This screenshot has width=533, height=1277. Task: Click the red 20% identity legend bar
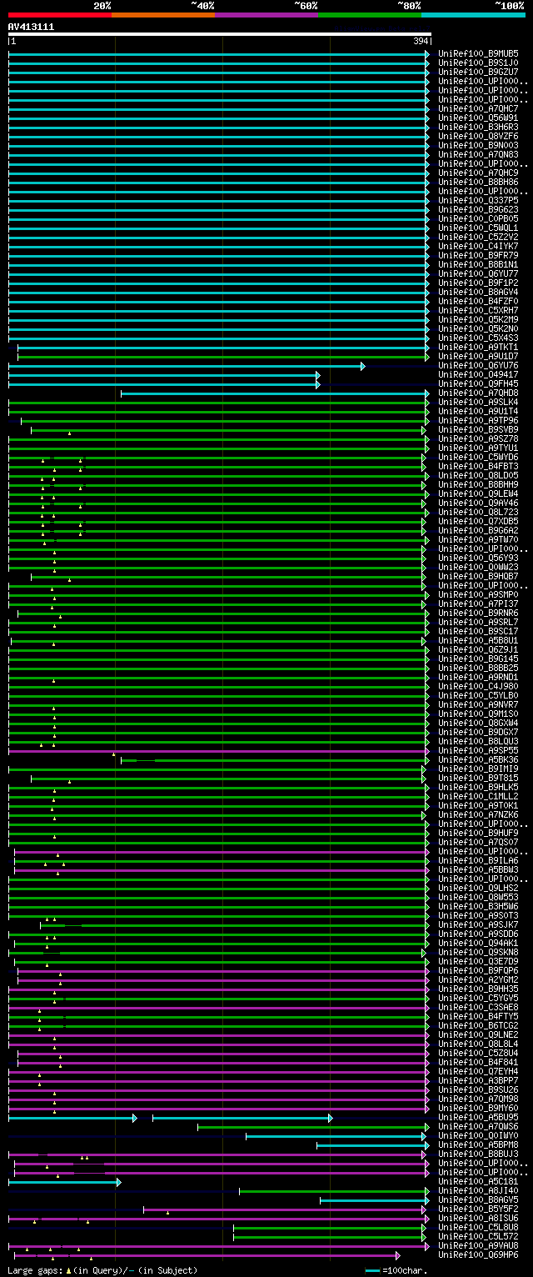[x=60, y=15]
